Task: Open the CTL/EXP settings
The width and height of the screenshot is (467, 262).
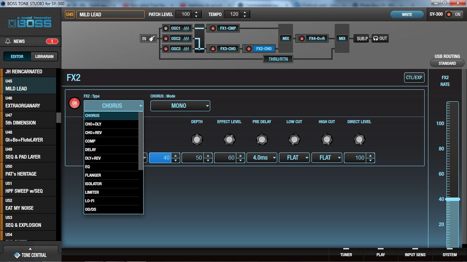Action: [x=414, y=77]
